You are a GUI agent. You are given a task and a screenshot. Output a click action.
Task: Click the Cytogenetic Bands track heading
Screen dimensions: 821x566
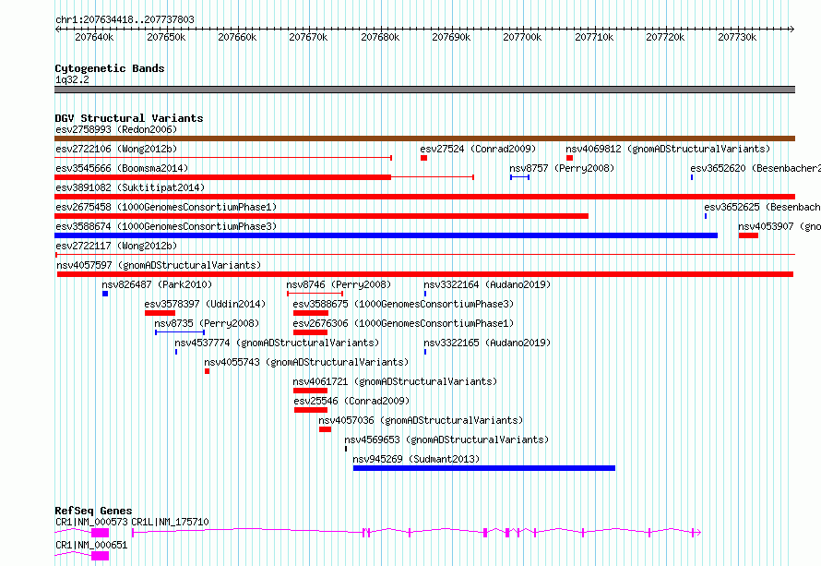coord(110,68)
